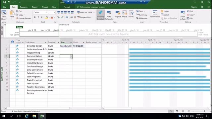Open Duration column filter dropdown

(58, 43)
